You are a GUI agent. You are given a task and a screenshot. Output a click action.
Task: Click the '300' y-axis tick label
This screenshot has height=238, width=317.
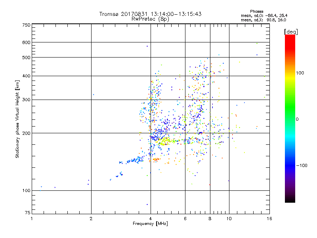pos(27,100)
